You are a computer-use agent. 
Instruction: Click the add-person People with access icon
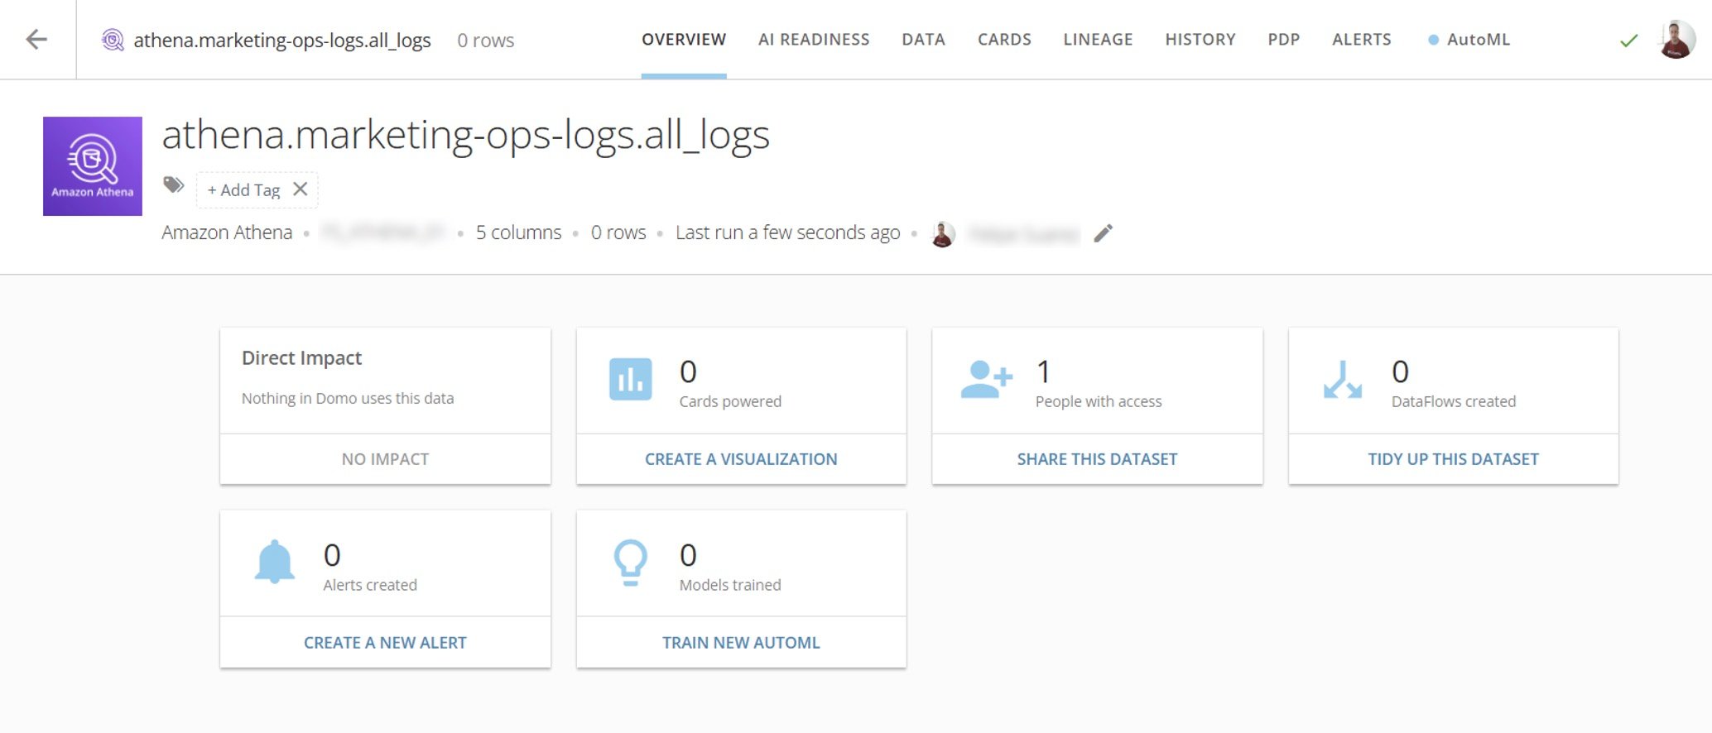pyautogui.click(x=986, y=380)
